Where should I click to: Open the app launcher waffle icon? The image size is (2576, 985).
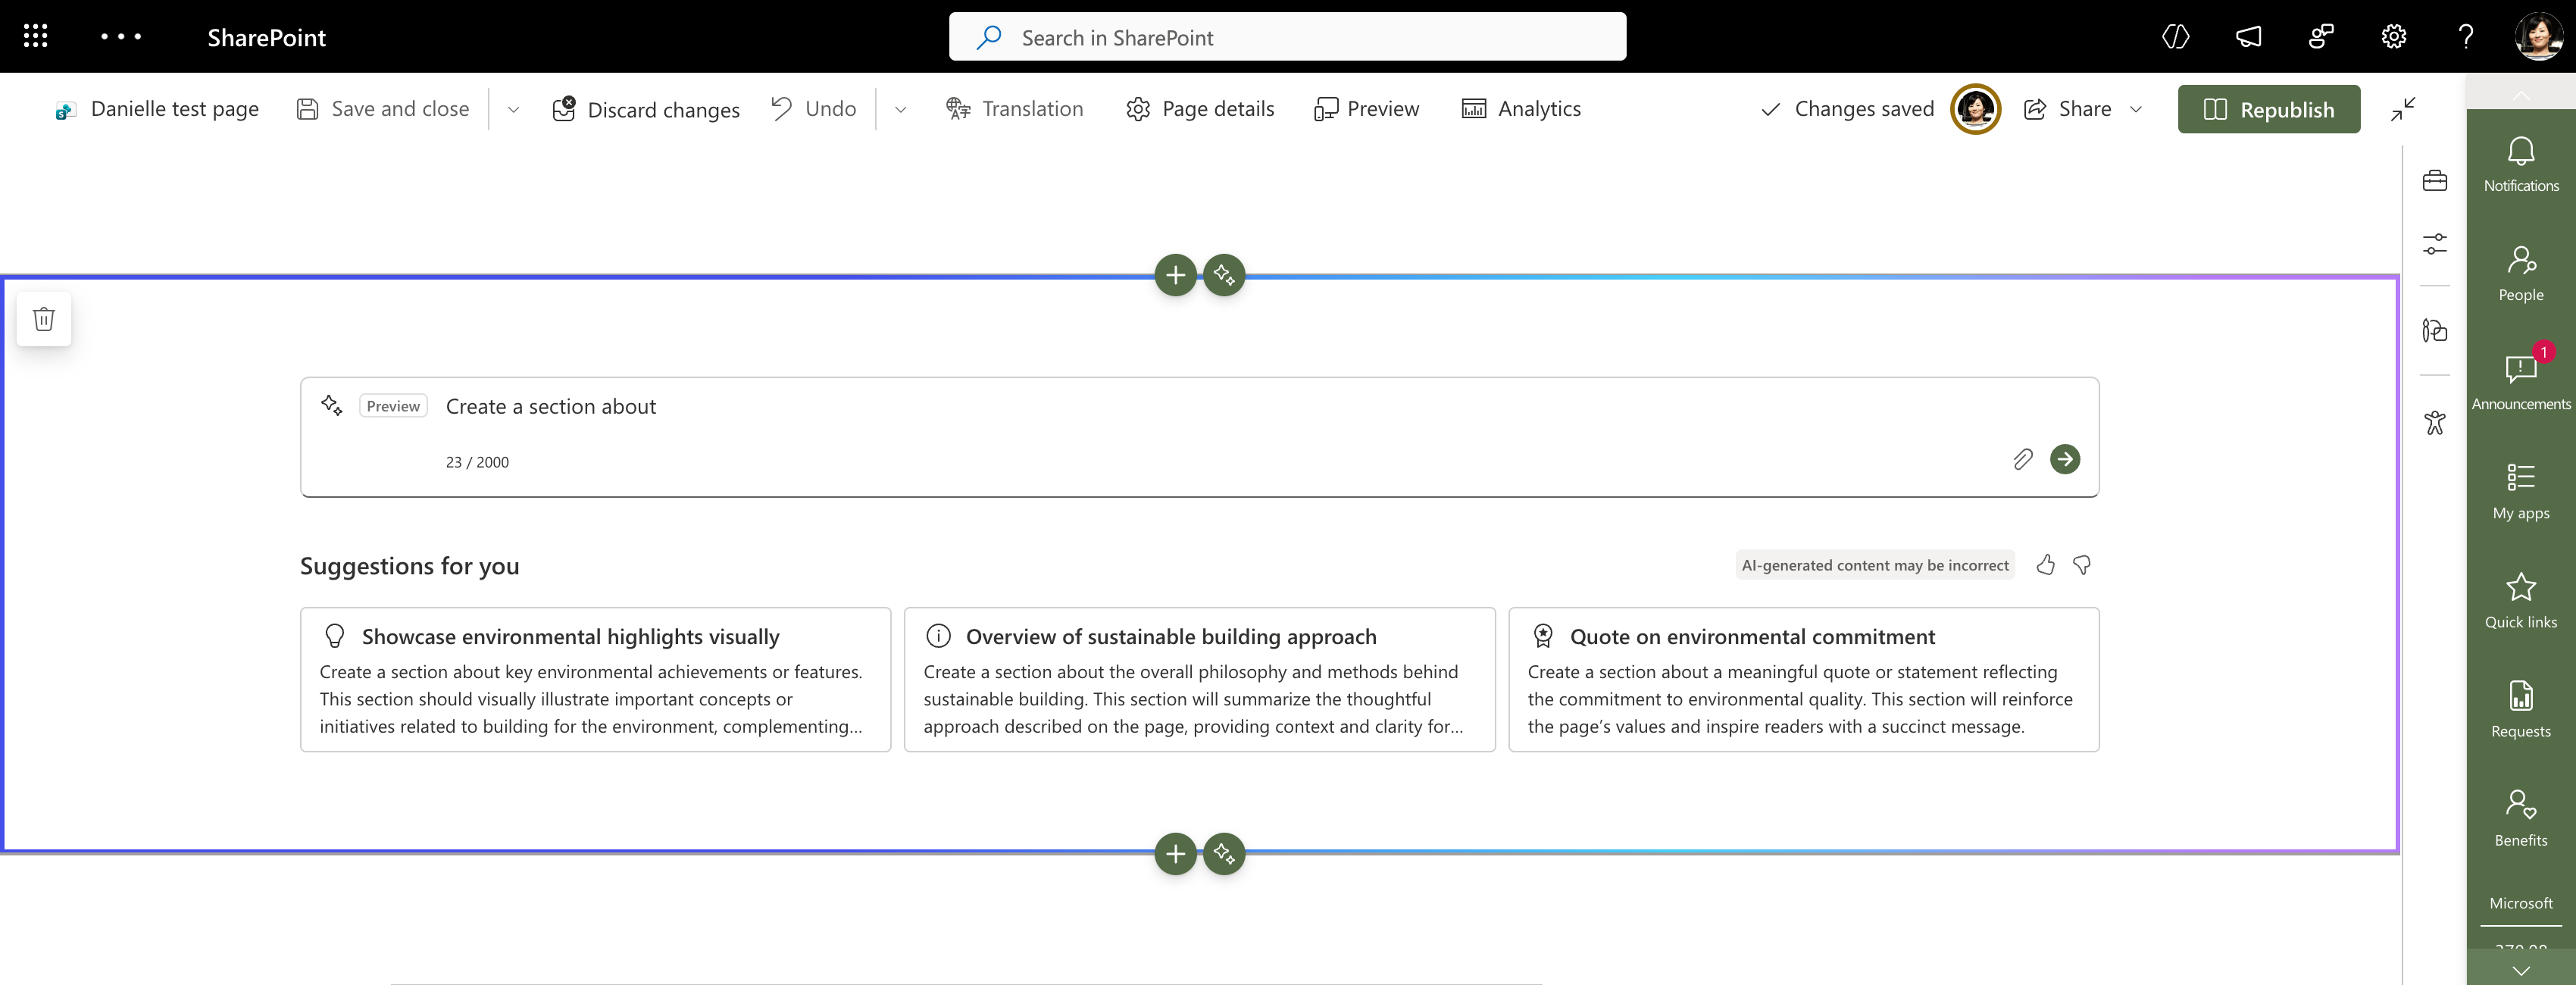(x=36, y=37)
